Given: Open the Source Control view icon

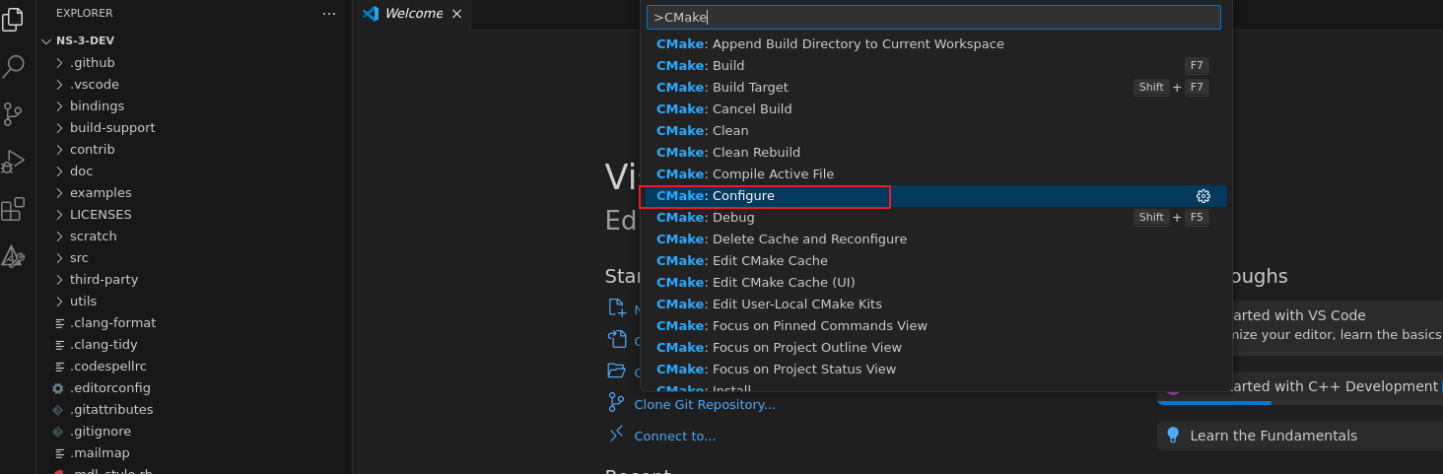Looking at the screenshot, I should (x=13, y=113).
